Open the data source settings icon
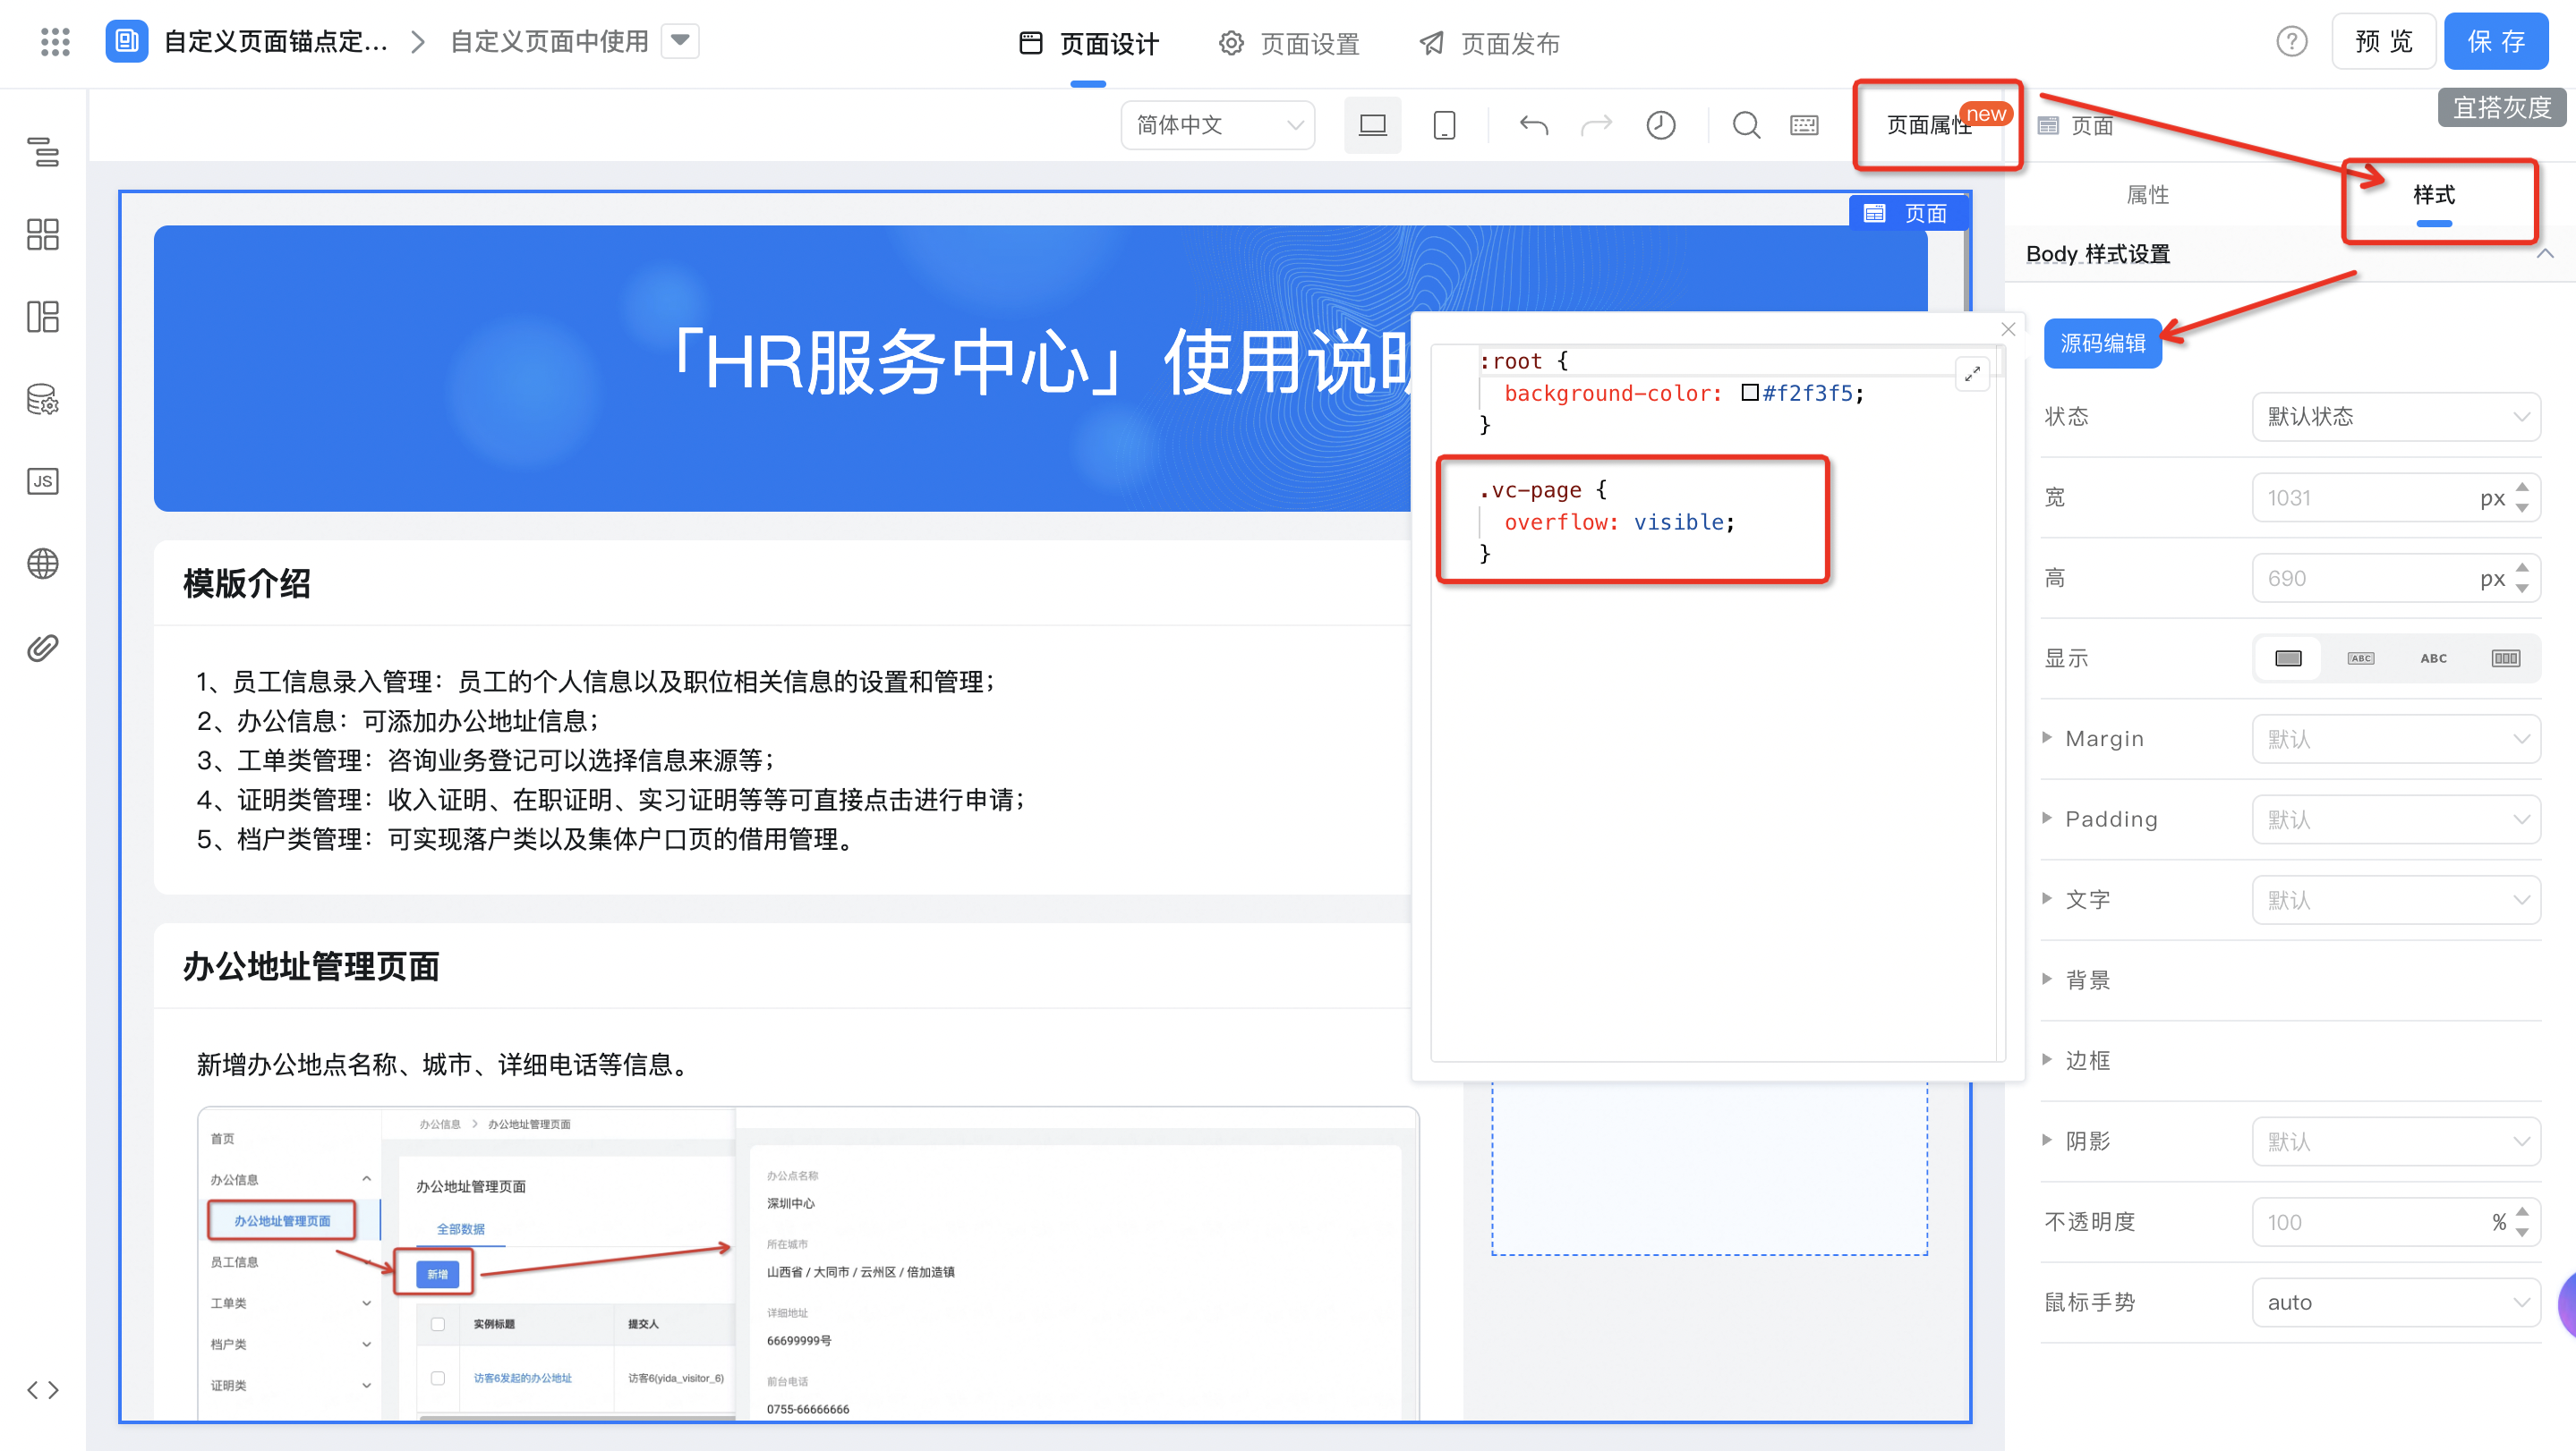Image resolution: width=2576 pixels, height=1451 pixels. tap(43, 400)
